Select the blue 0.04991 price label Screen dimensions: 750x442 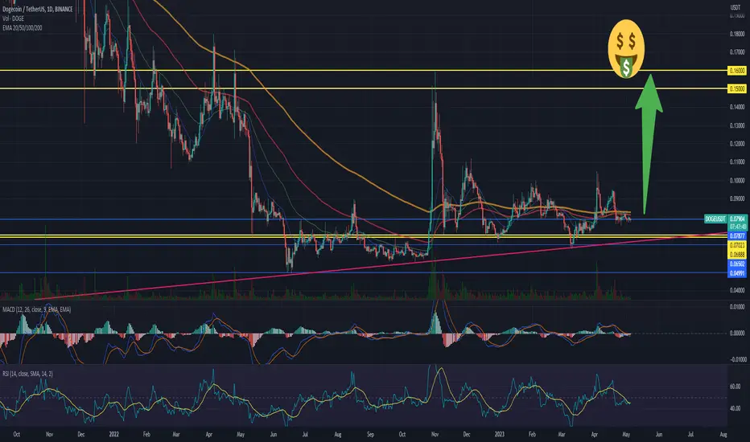tap(737, 273)
